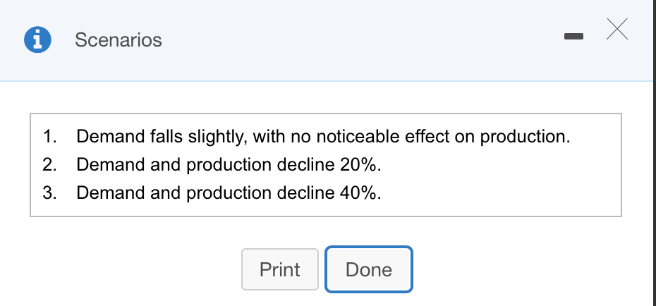The width and height of the screenshot is (656, 306).
Task: Select the Scenarios title text
Action: [x=119, y=40]
